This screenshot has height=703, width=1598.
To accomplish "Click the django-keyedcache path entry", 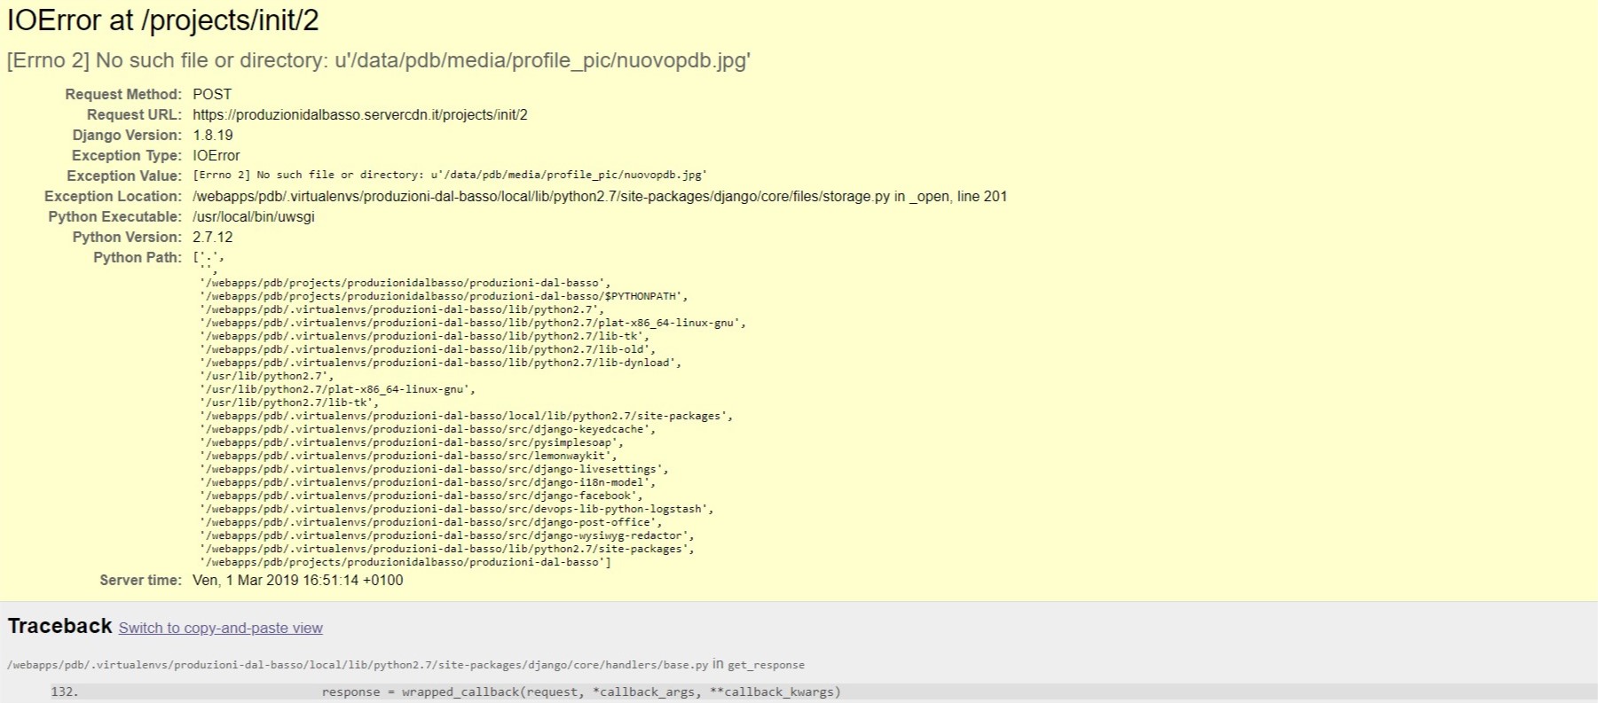I will tap(428, 429).
